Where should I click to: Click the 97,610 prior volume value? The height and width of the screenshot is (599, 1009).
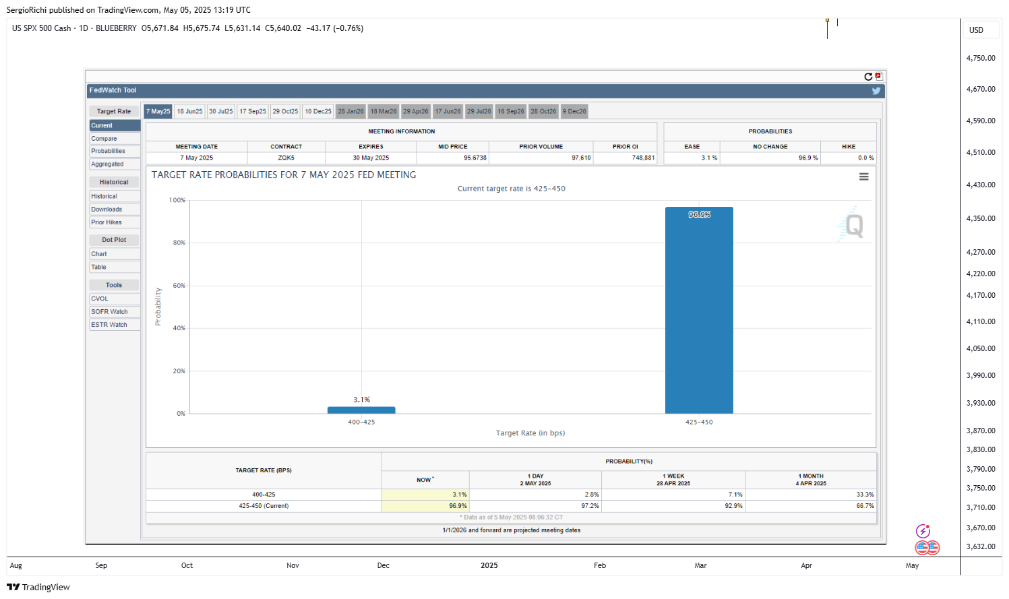tap(581, 158)
